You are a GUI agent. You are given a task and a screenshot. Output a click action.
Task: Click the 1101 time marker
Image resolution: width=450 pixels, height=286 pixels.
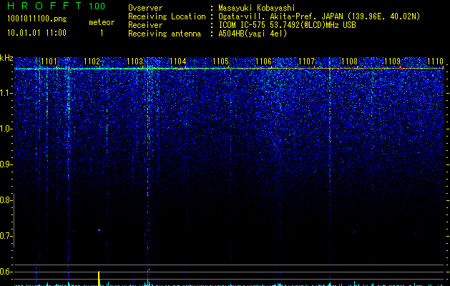(x=49, y=61)
